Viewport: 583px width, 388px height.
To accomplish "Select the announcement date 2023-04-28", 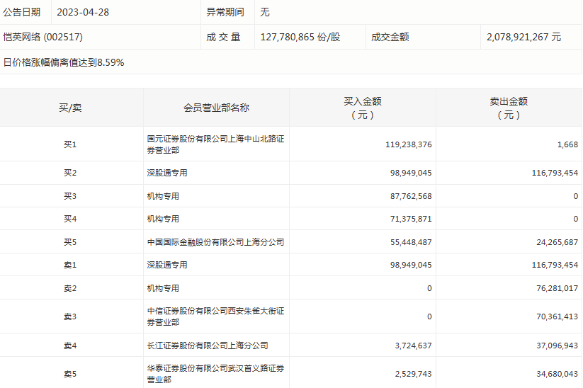I will pos(84,12).
